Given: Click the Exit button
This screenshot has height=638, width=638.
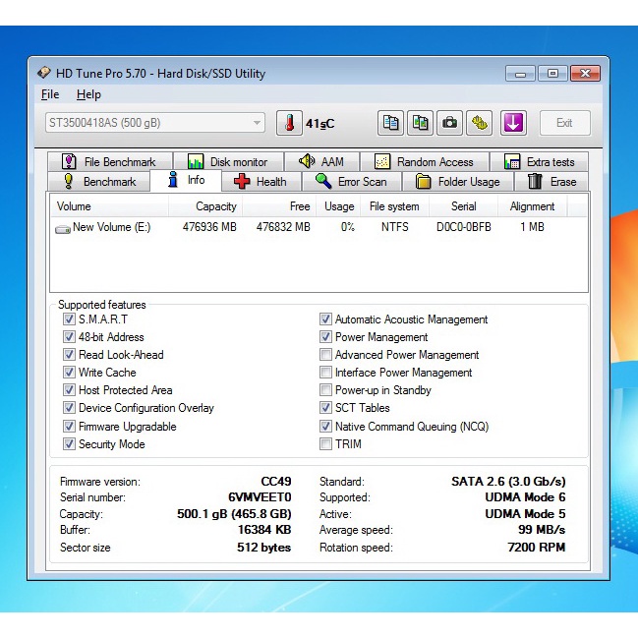Looking at the screenshot, I should click(564, 123).
